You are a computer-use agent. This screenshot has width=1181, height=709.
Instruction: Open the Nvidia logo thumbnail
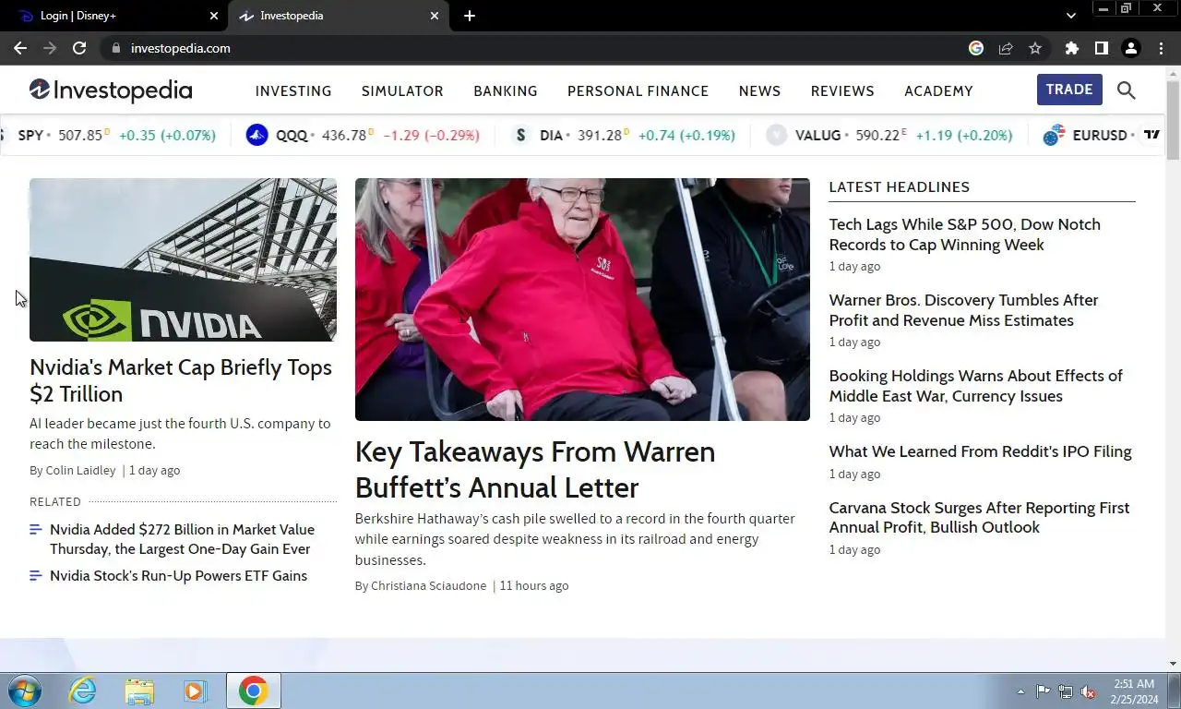pos(183,259)
